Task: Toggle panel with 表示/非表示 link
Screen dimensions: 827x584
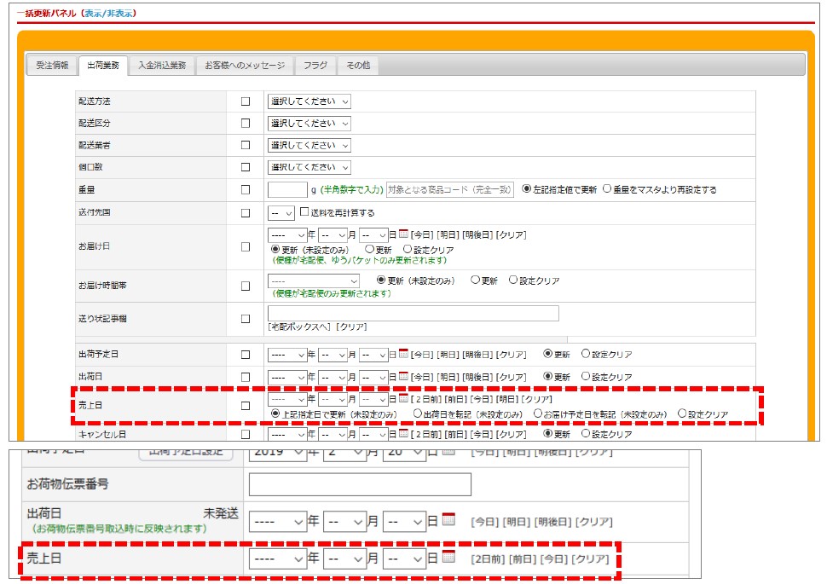Action: pyautogui.click(x=110, y=14)
